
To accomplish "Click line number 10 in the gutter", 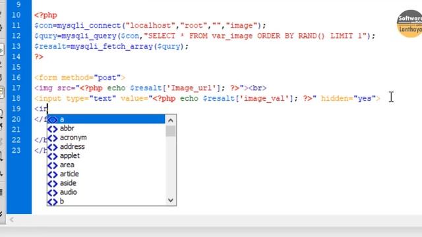I will click(16, 15).
